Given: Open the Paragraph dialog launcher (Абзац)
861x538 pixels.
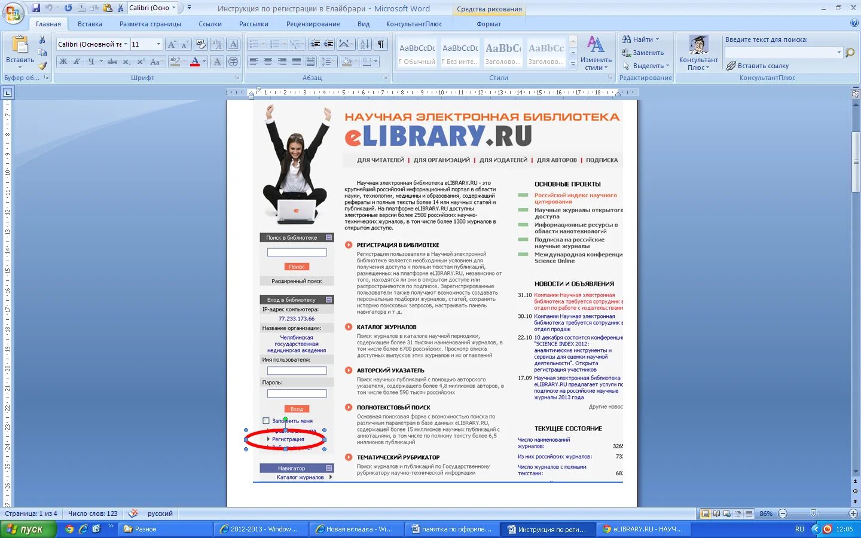Looking at the screenshot, I should pos(384,78).
